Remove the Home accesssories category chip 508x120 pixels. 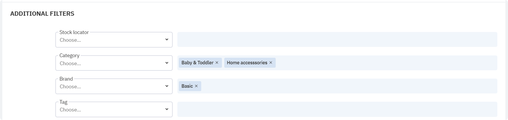[x=271, y=63]
